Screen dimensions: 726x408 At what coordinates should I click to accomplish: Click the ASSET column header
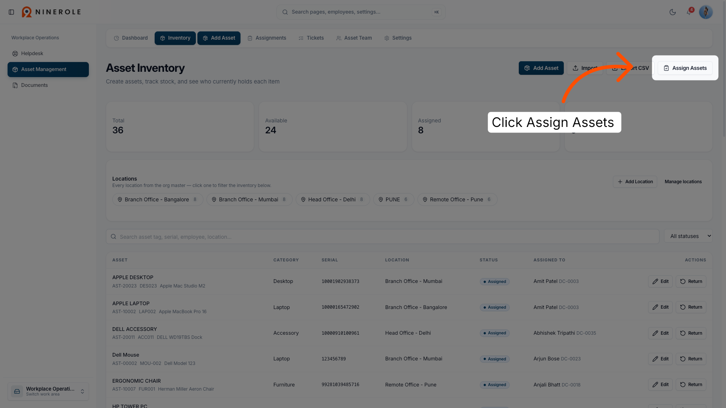(x=120, y=260)
